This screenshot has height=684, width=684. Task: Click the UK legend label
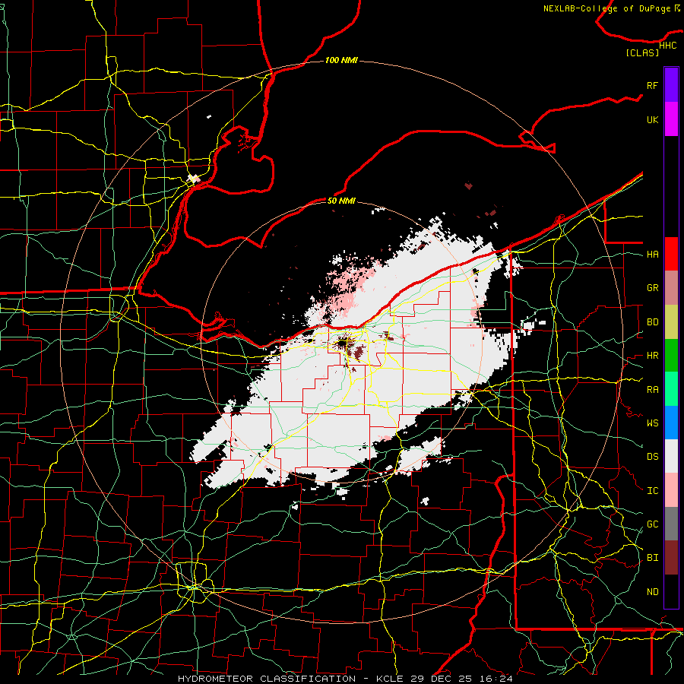tap(652, 119)
